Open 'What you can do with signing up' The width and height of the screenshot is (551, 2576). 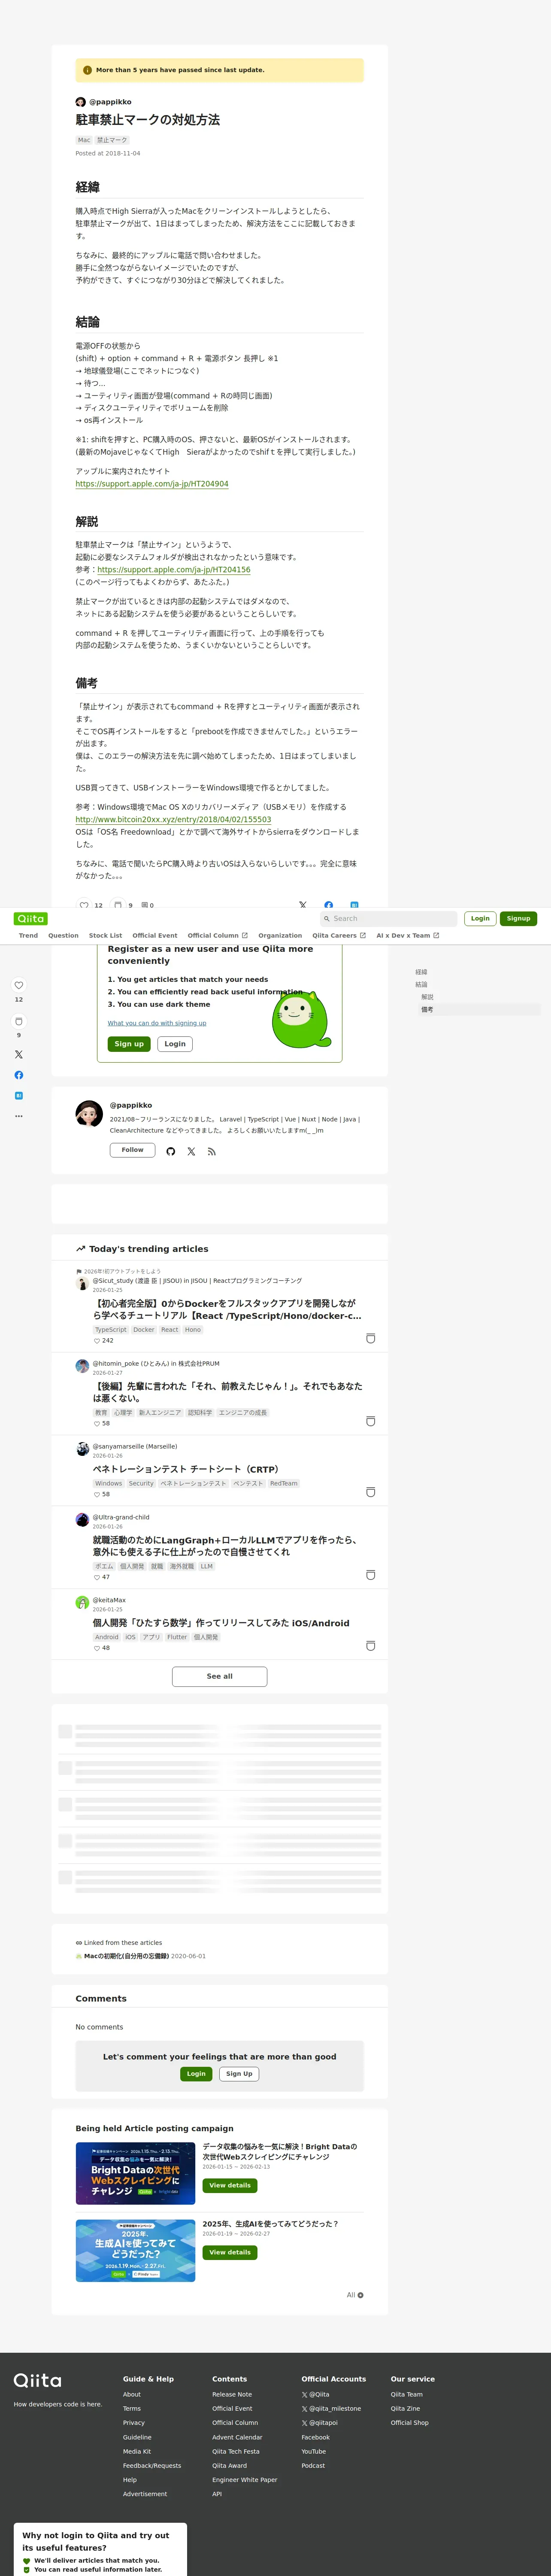point(157,1023)
